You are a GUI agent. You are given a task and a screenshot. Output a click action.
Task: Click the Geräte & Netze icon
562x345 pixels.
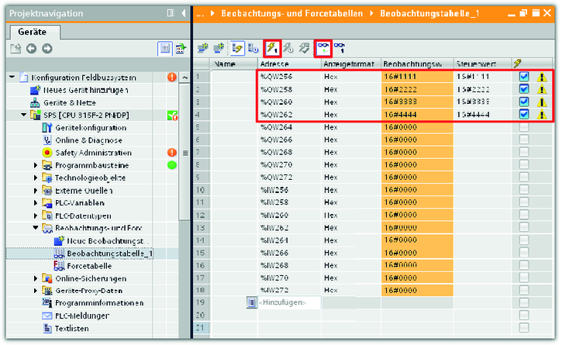click(34, 103)
